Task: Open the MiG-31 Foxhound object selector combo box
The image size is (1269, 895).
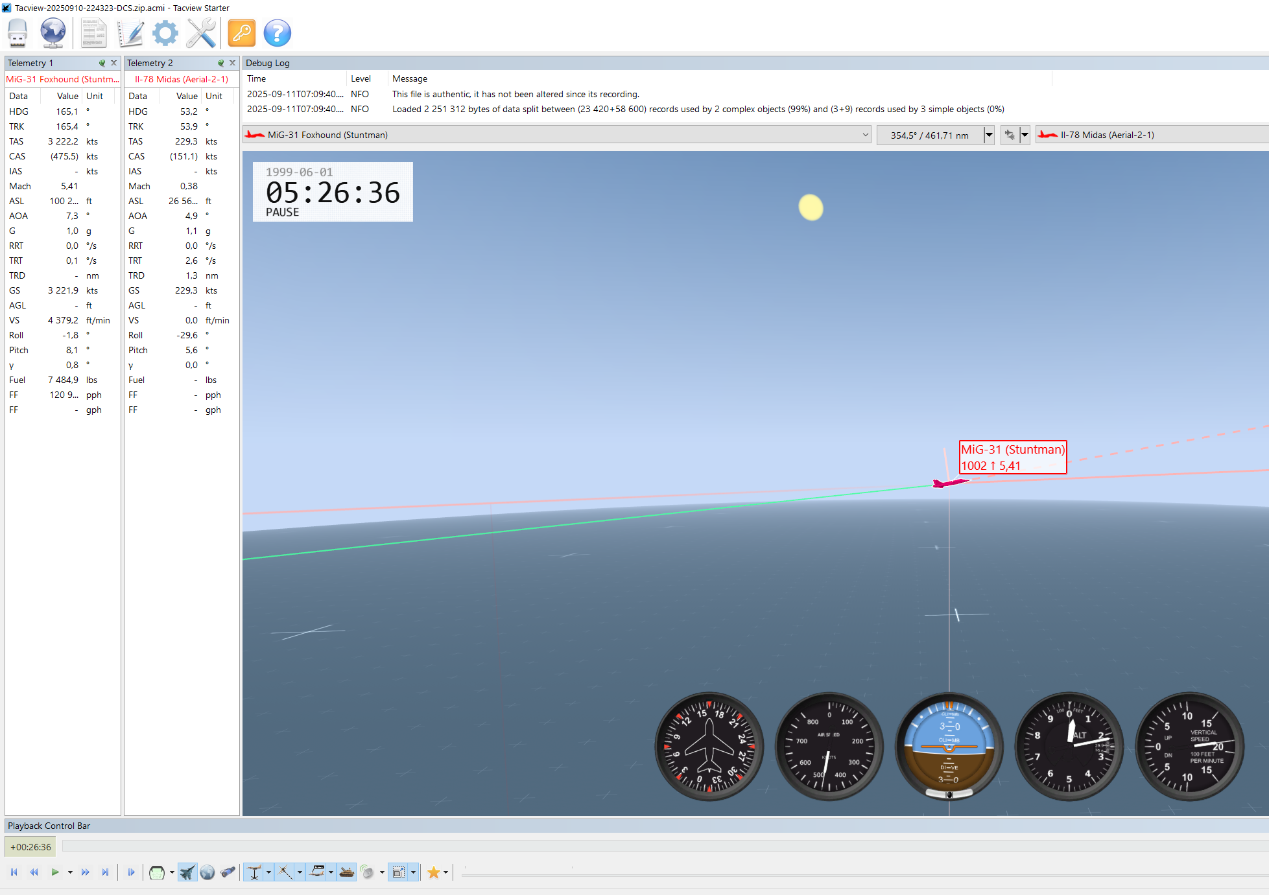Action: pos(557,135)
